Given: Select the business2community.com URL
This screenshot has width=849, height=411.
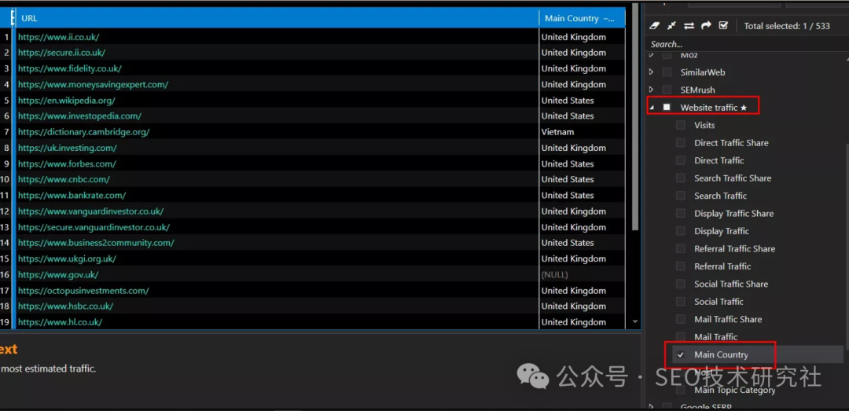Looking at the screenshot, I should [x=97, y=243].
